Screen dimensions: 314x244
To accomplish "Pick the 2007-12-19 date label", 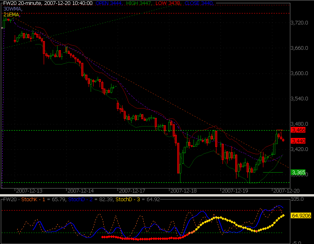I will point(235,191).
